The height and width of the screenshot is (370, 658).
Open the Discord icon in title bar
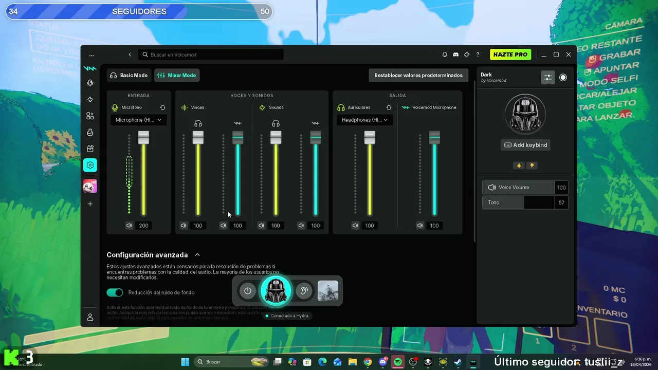point(455,54)
